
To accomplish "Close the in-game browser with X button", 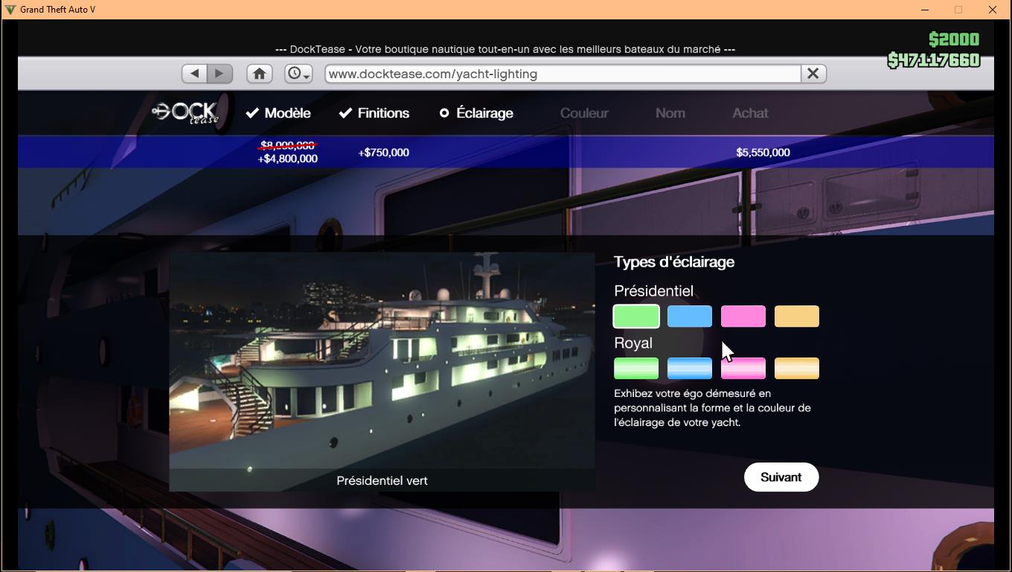I will point(813,74).
